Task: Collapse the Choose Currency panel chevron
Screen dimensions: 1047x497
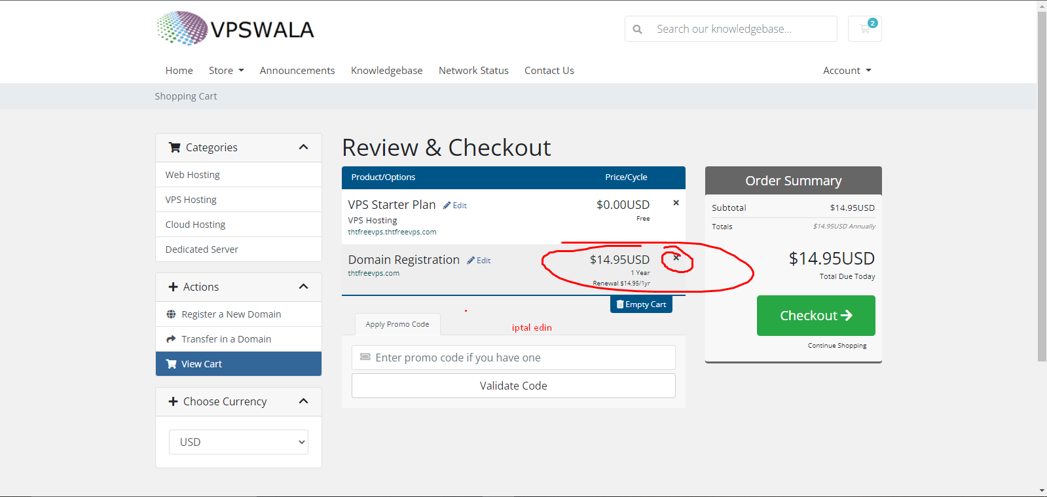Action: point(303,401)
